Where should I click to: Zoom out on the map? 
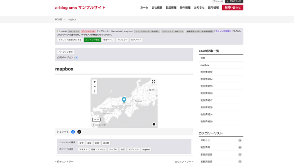[94, 87]
